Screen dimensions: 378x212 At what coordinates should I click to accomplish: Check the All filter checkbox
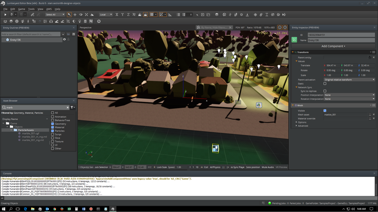pyautogui.click(x=53, y=113)
